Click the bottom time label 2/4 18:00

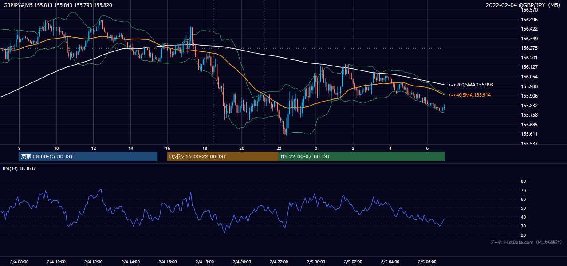tap(205, 262)
